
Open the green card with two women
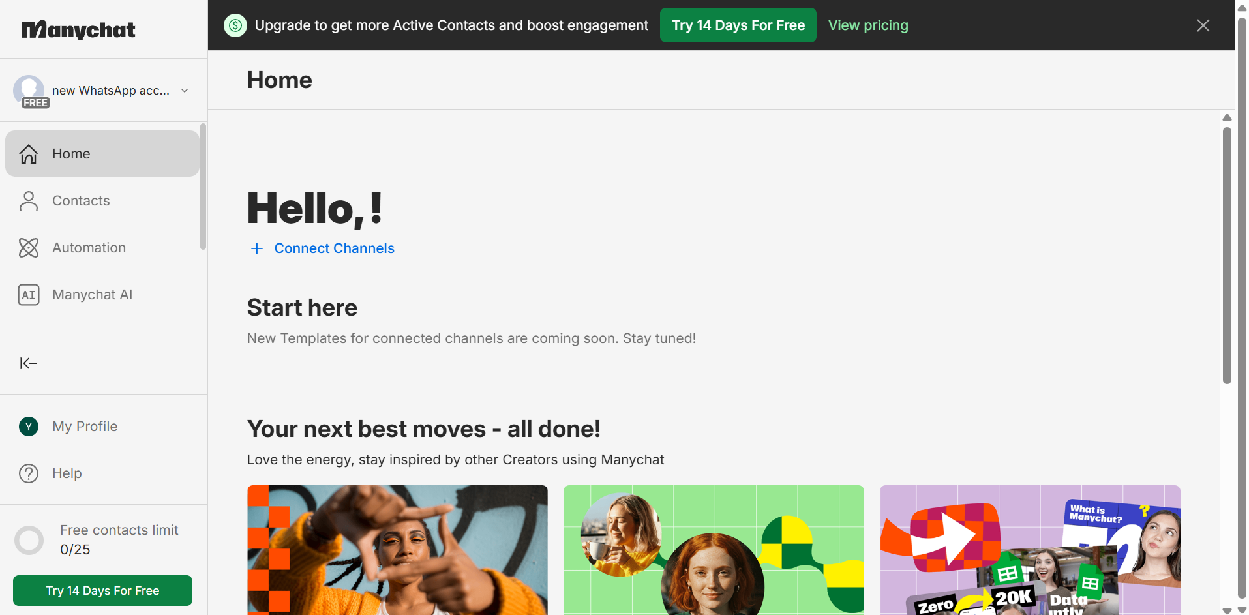[714, 550]
